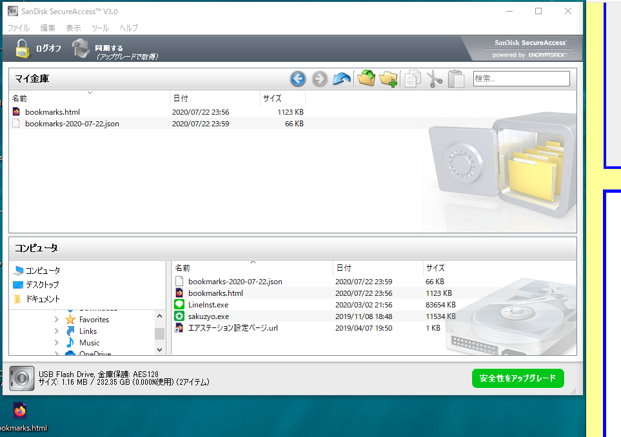Select Favorites label in the folder tree
The width and height of the screenshot is (621, 437).
pyautogui.click(x=94, y=320)
